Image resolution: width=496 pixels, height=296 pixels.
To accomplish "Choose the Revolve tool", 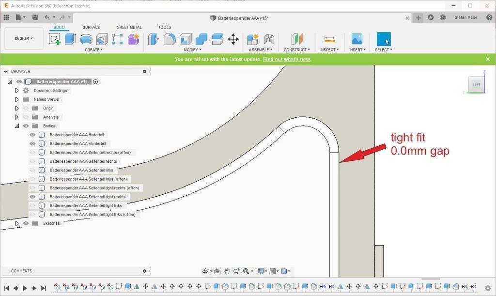I will click(86, 39).
